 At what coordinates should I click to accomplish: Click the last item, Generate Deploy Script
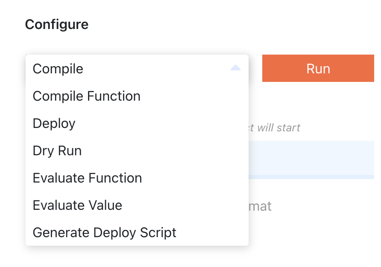104,232
